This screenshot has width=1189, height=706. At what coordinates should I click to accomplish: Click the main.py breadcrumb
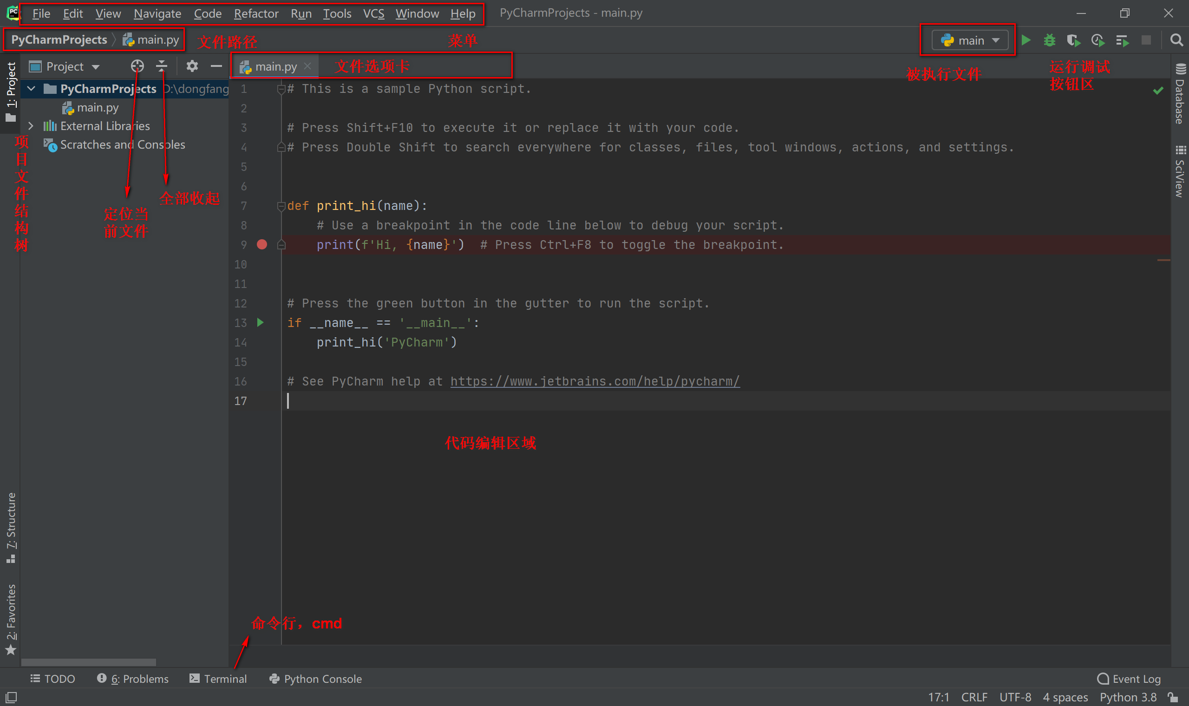[151, 39]
